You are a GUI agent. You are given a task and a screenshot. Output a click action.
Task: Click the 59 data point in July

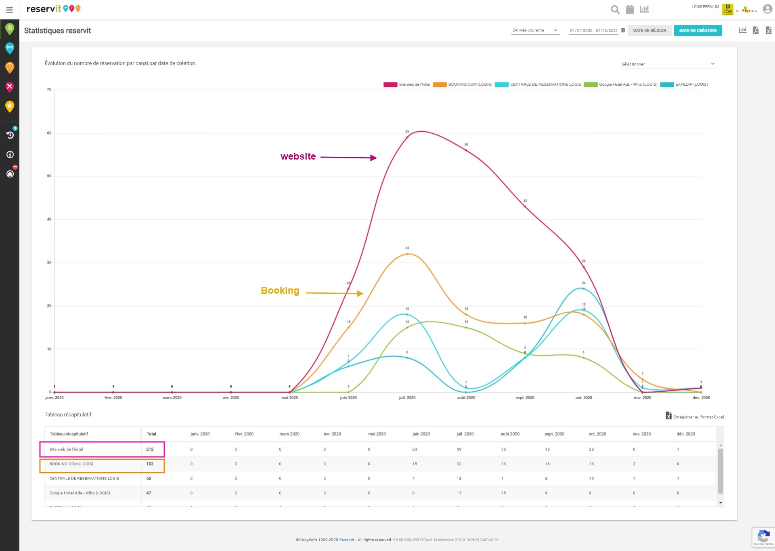point(407,137)
